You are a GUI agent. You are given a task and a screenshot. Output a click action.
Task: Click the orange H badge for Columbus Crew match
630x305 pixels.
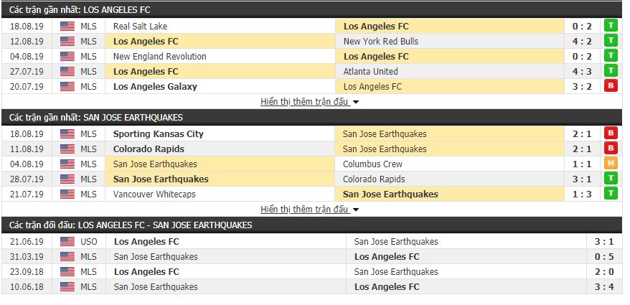click(611, 164)
